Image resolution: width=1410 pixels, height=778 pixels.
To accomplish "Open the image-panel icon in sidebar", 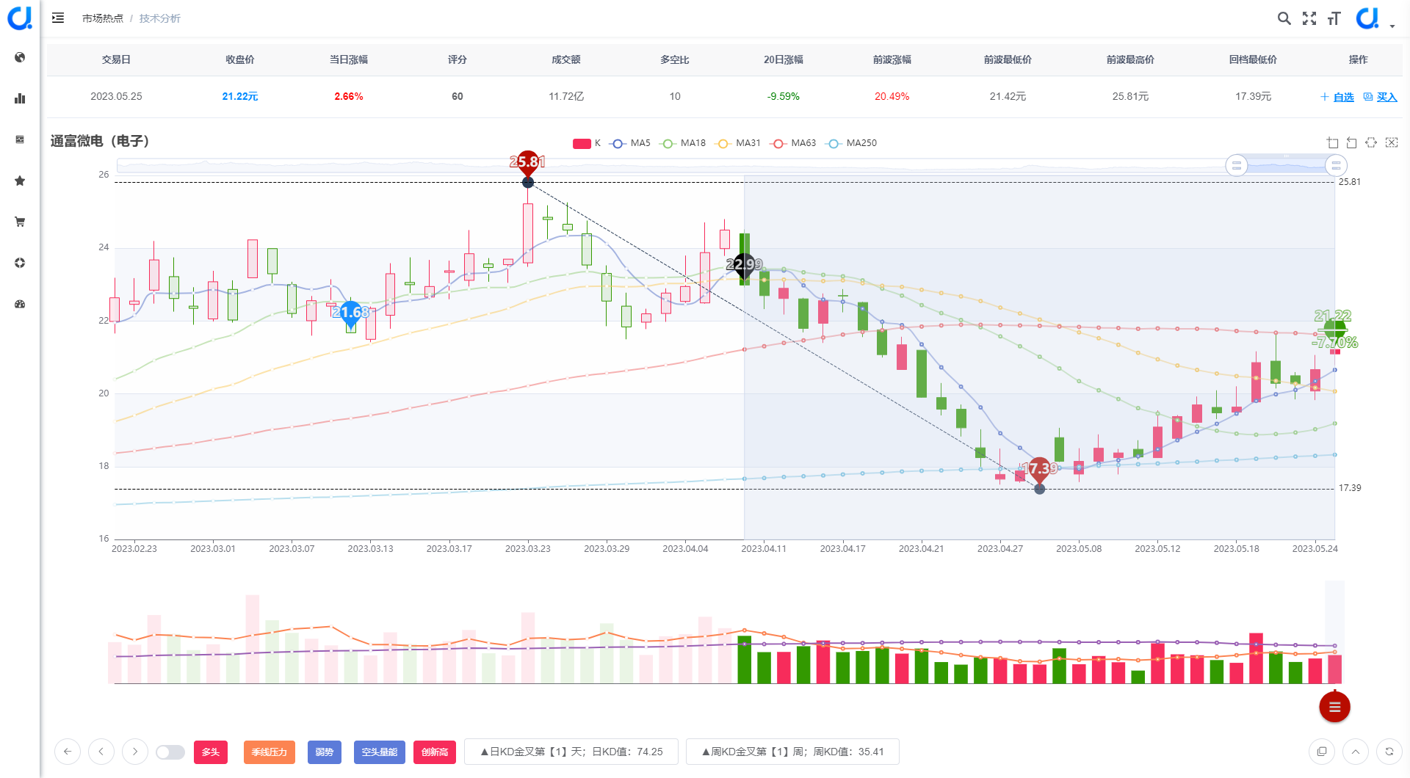I will coord(20,139).
